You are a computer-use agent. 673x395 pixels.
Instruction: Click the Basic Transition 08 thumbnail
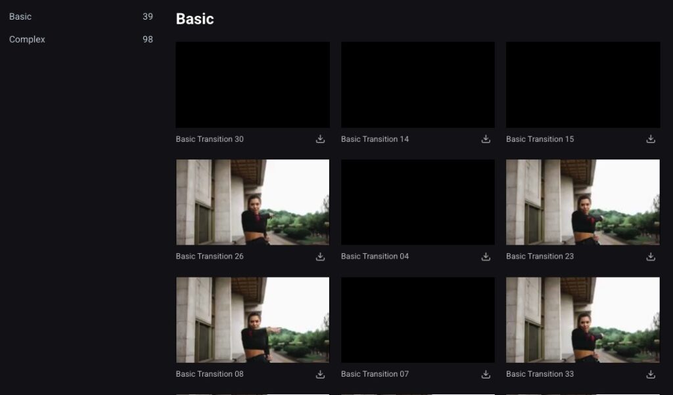click(x=252, y=320)
